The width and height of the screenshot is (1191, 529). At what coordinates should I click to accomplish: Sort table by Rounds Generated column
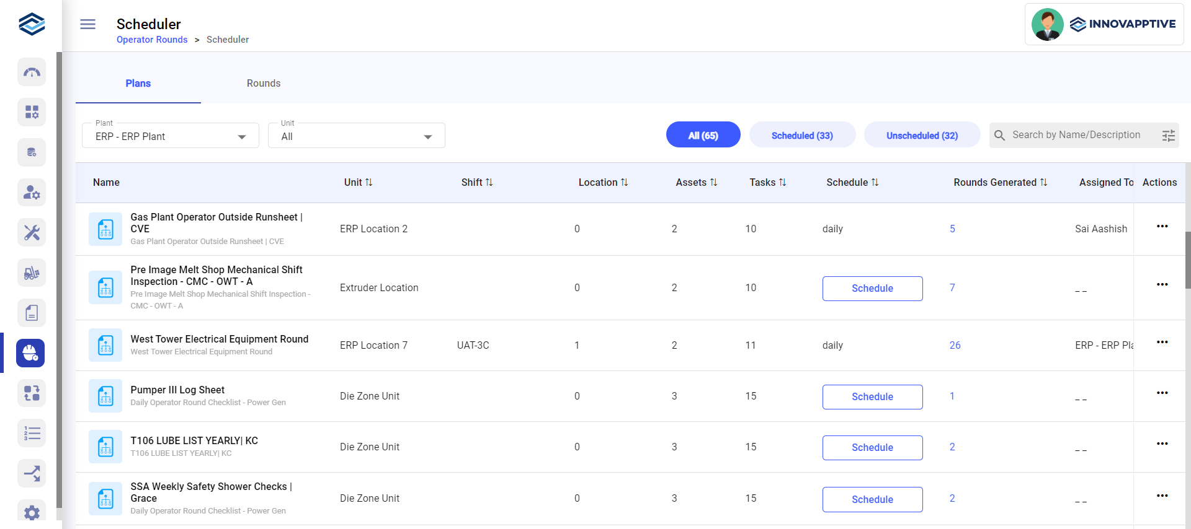coord(1000,182)
